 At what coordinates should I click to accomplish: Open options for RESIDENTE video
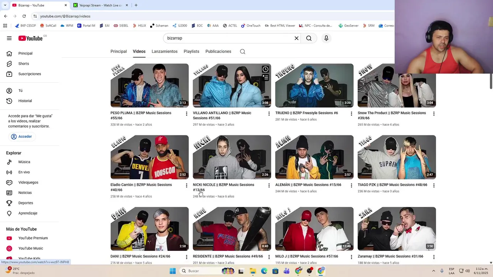(269, 257)
